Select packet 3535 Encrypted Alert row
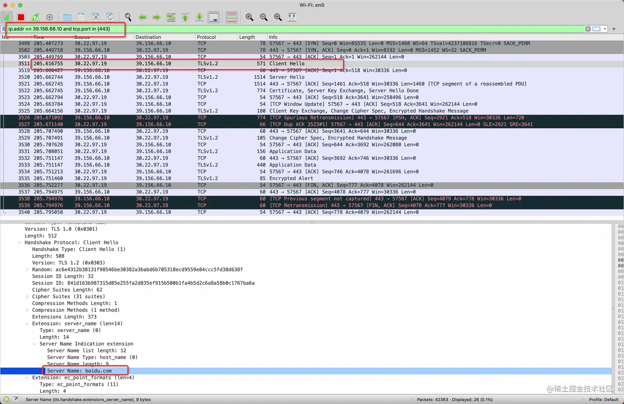Image resolution: width=624 pixels, height=404 pixels. (312, 178)
